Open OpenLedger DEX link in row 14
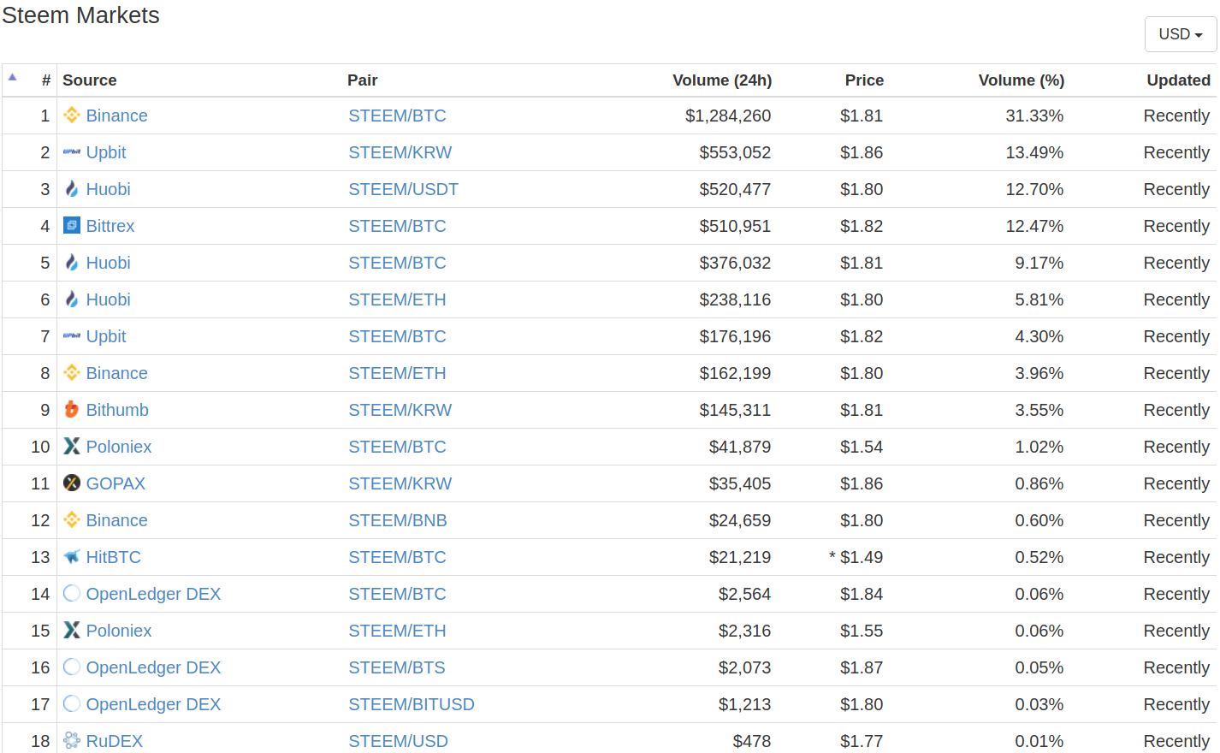This screenshot has height=753, width=1220. pos(154,594)
